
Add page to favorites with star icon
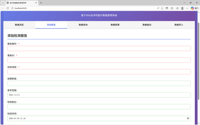click(162, 8)
